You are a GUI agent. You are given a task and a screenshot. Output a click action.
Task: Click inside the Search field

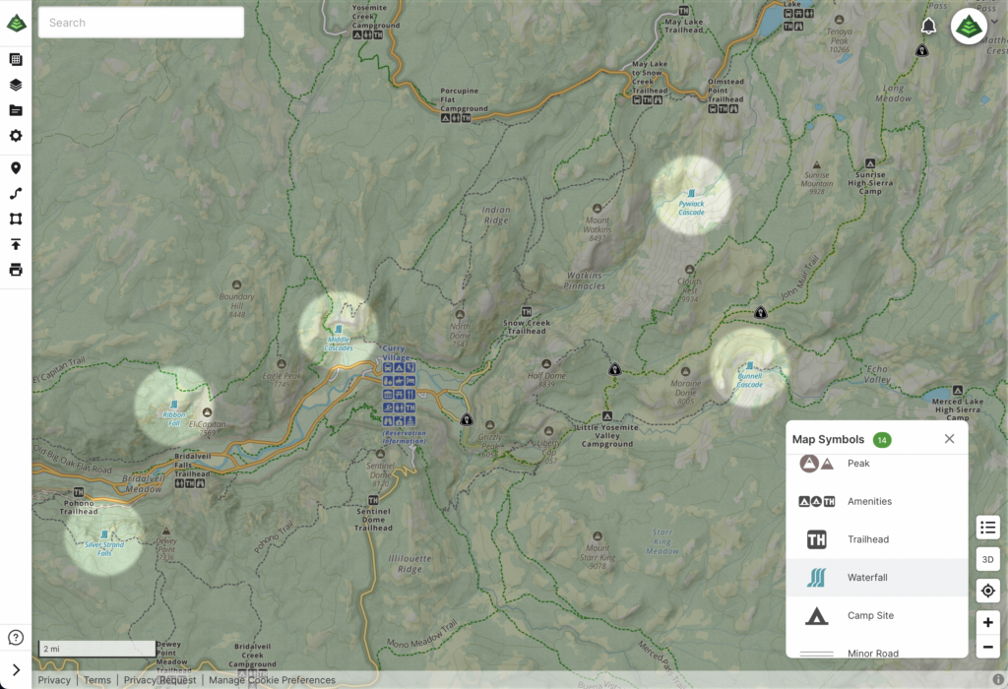[x=140, y=22]
